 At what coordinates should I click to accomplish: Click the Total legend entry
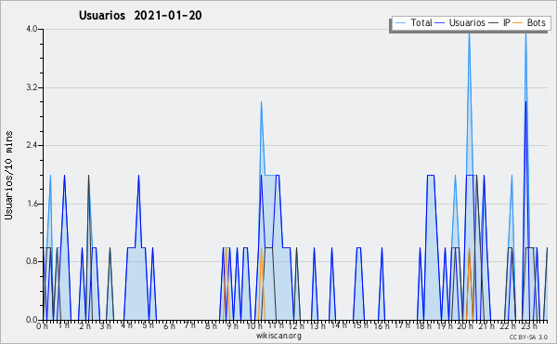413,22
